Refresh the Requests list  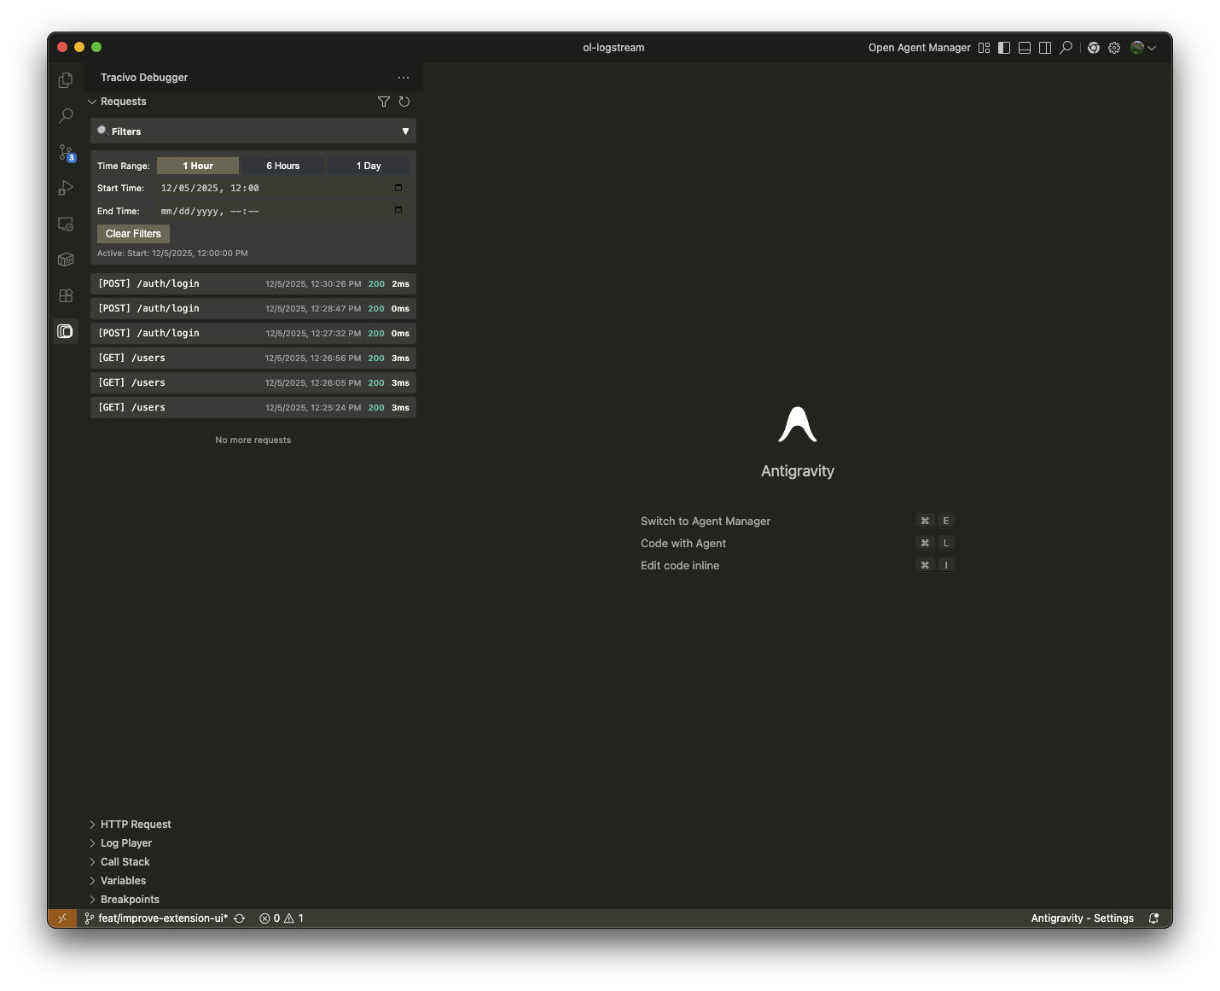(x=404, y=102)
